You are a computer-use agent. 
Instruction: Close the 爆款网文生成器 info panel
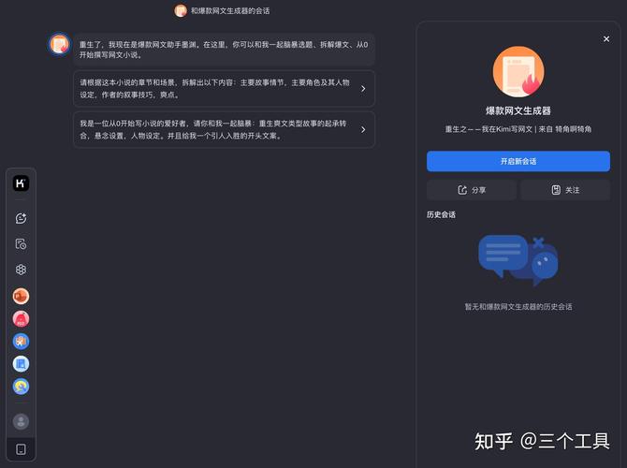[606, 38]
